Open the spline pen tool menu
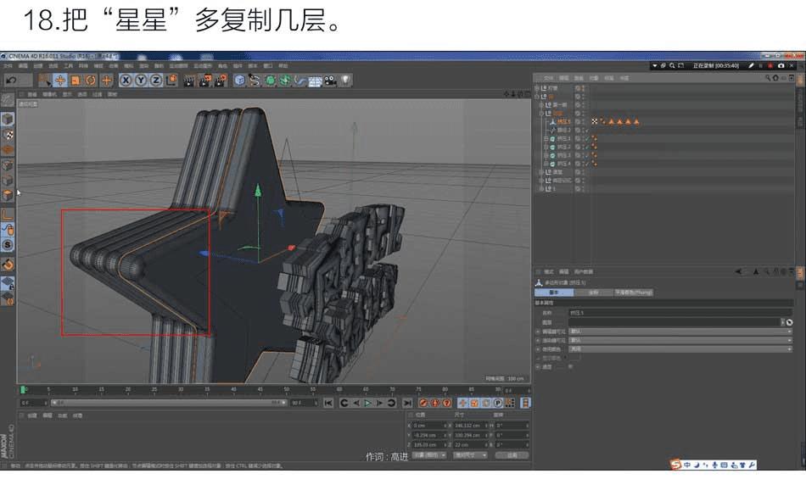 (x=255, y=81)
